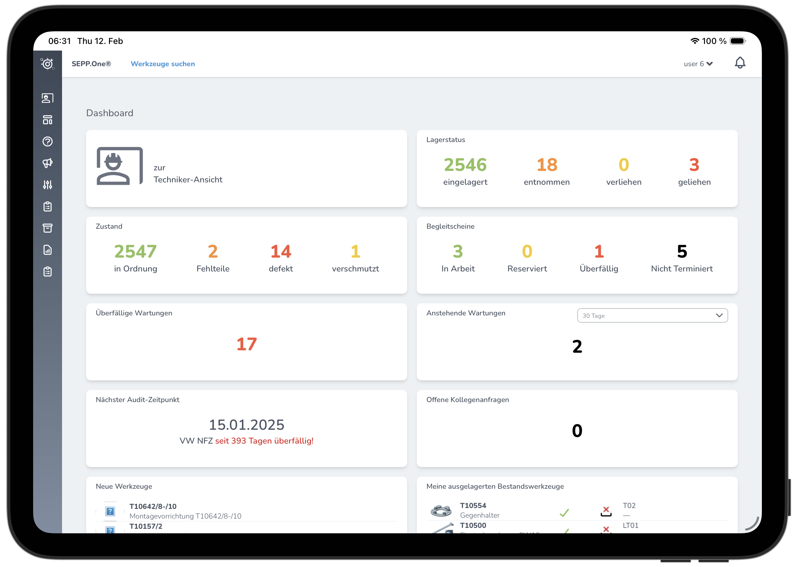This screenshot has width=795, height=567.
Task: Open technician view icon in sidebar
Action: click(x=48, y=98)
